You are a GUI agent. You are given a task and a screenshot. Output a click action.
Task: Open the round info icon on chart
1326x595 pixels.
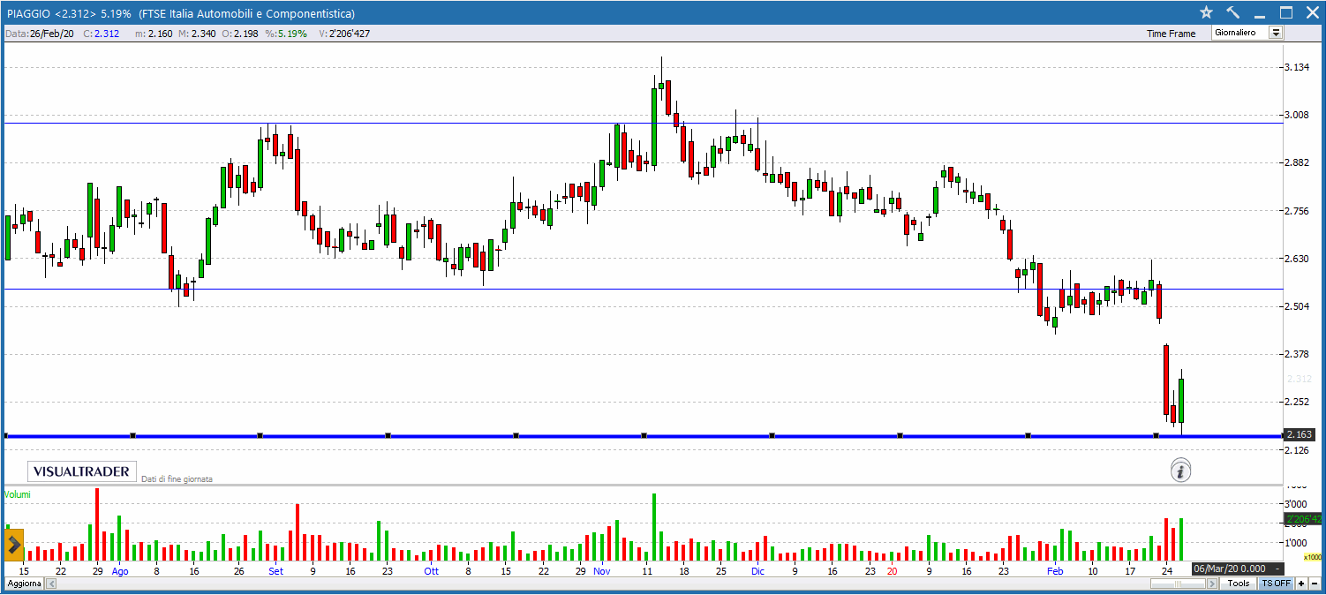click(1181, 471)
